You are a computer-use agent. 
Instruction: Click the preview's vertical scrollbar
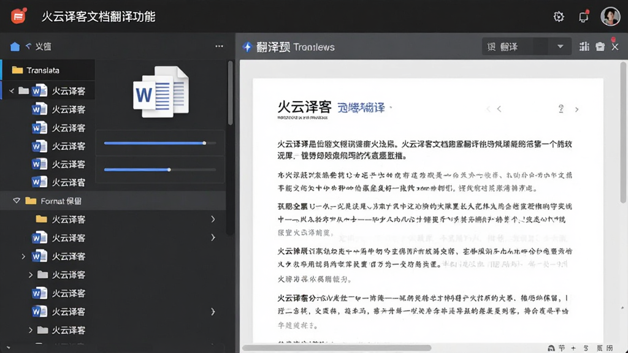pos(624,132)
